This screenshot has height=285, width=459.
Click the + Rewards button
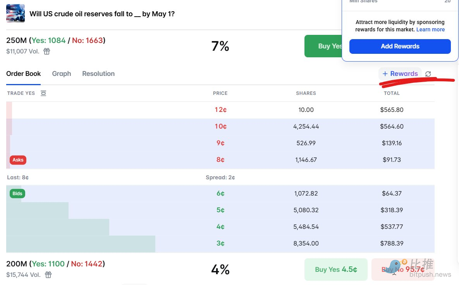(400, 74)
